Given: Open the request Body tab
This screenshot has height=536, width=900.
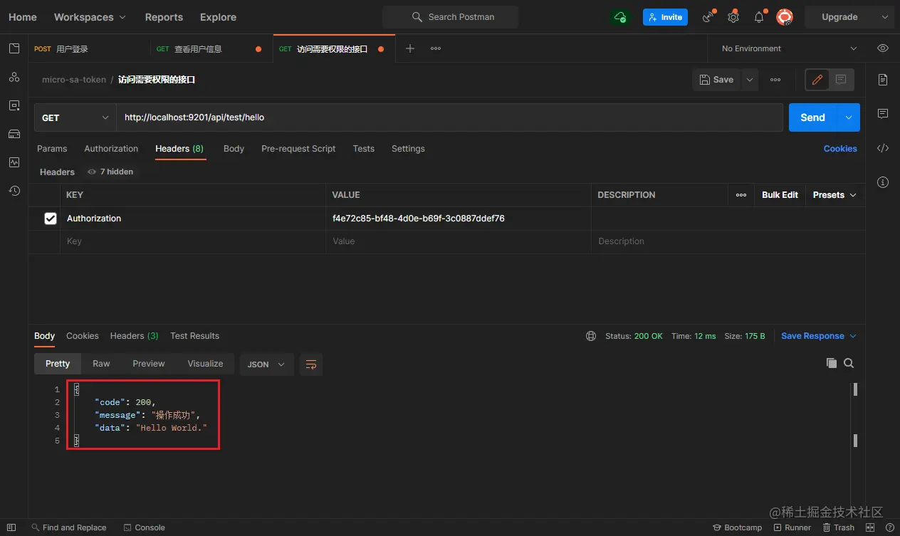Looking at the screenshot, I should point(234,149).
